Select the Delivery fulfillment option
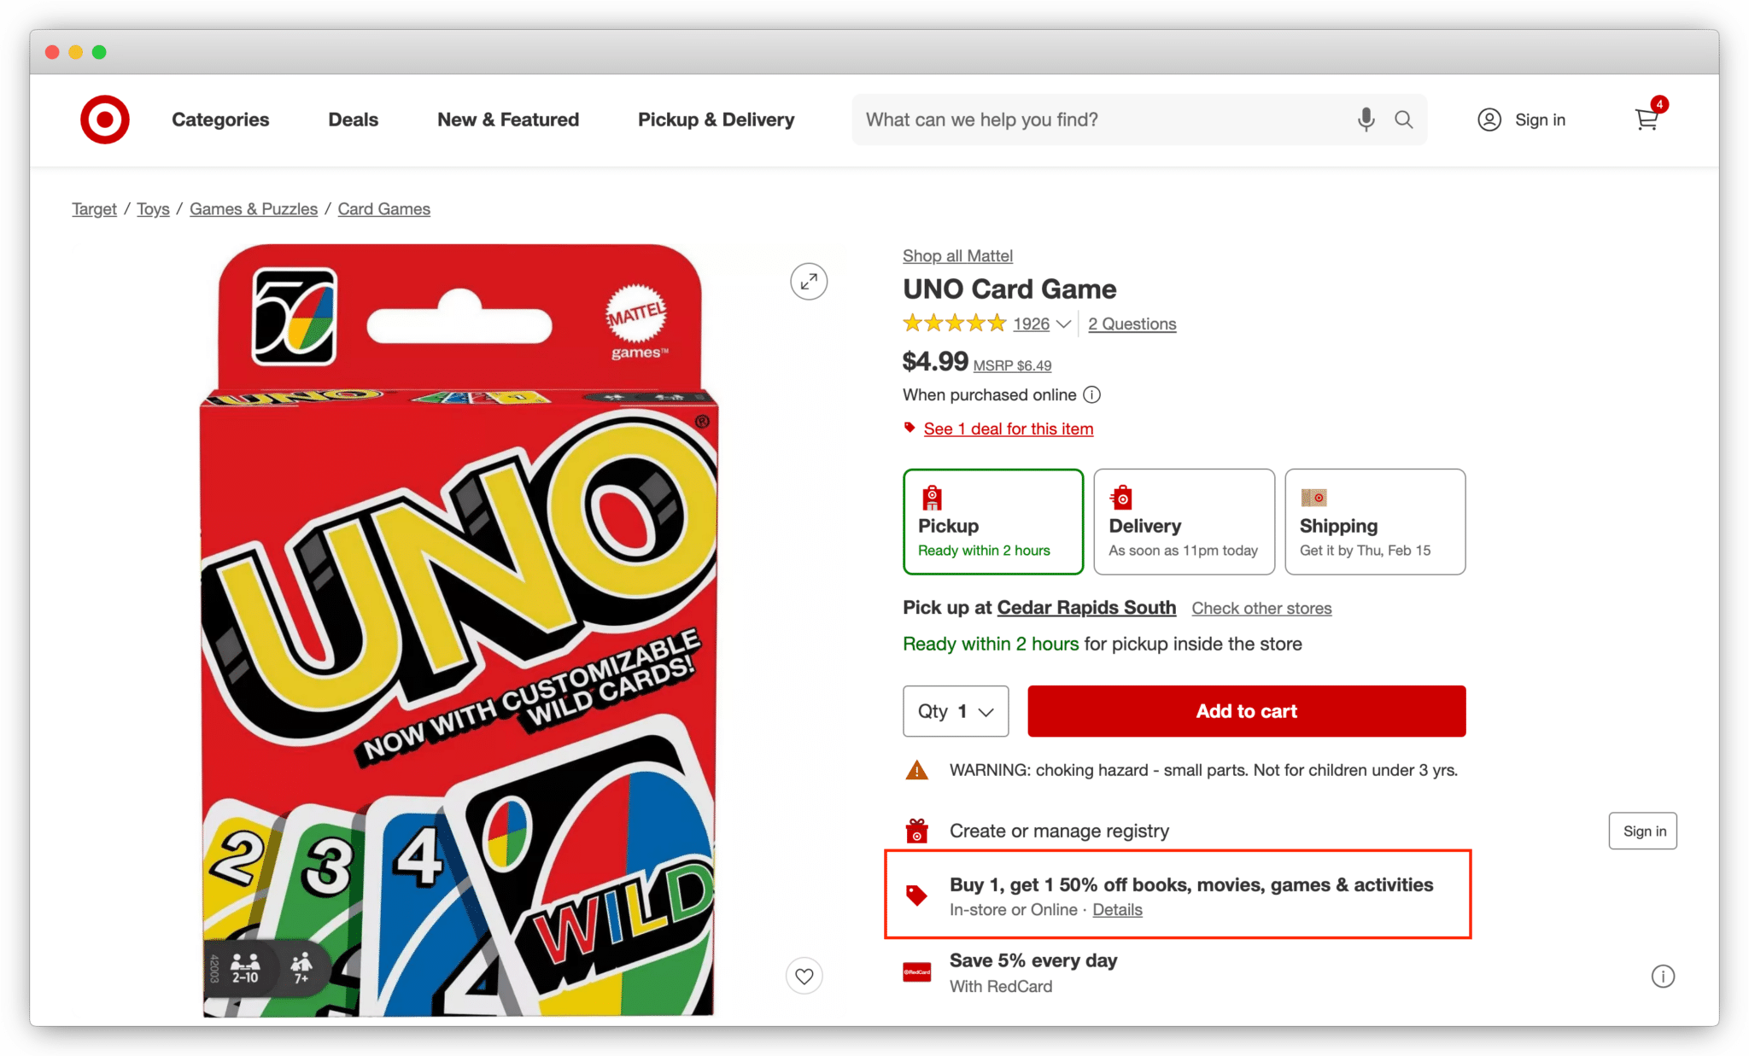Screen dimensions: 1749x1056 coord(1184,522)
